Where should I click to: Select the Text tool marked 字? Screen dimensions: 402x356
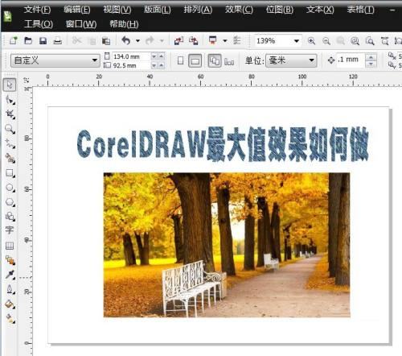click(10, 230)
